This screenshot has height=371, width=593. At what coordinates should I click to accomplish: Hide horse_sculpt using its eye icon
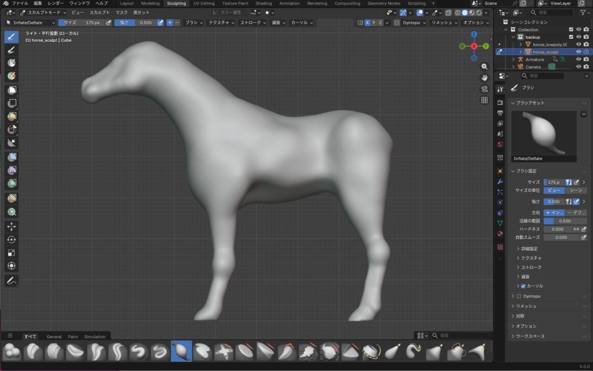coord(578,52)
